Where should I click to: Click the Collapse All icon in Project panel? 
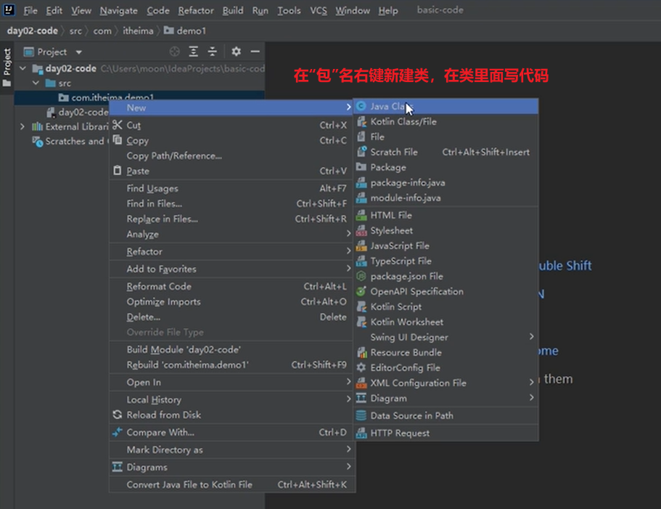pos(212,52)
